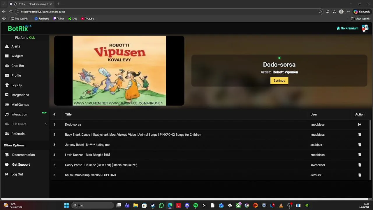This screenshot has width=373, height=210.
Task: Click the Go Premium link
Action: pyautogui.click(x=347, y=28)
